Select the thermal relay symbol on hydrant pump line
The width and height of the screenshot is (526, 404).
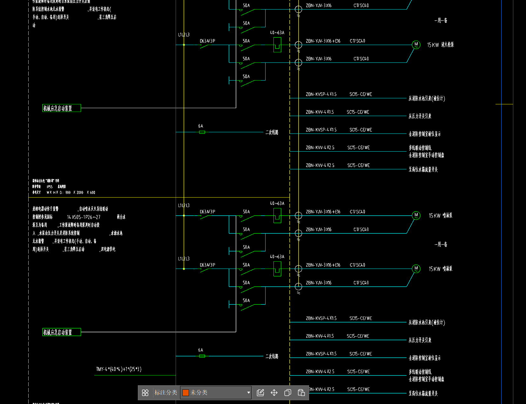coord(277,45)
